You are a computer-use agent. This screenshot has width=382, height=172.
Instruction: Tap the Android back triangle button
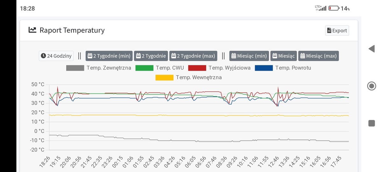click(x=371, y=49)
